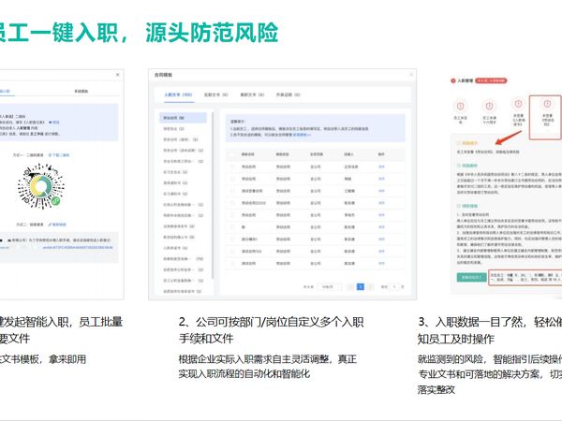
Task: Click the third risk shield icon under 入职管理
Action: point(518,104)
